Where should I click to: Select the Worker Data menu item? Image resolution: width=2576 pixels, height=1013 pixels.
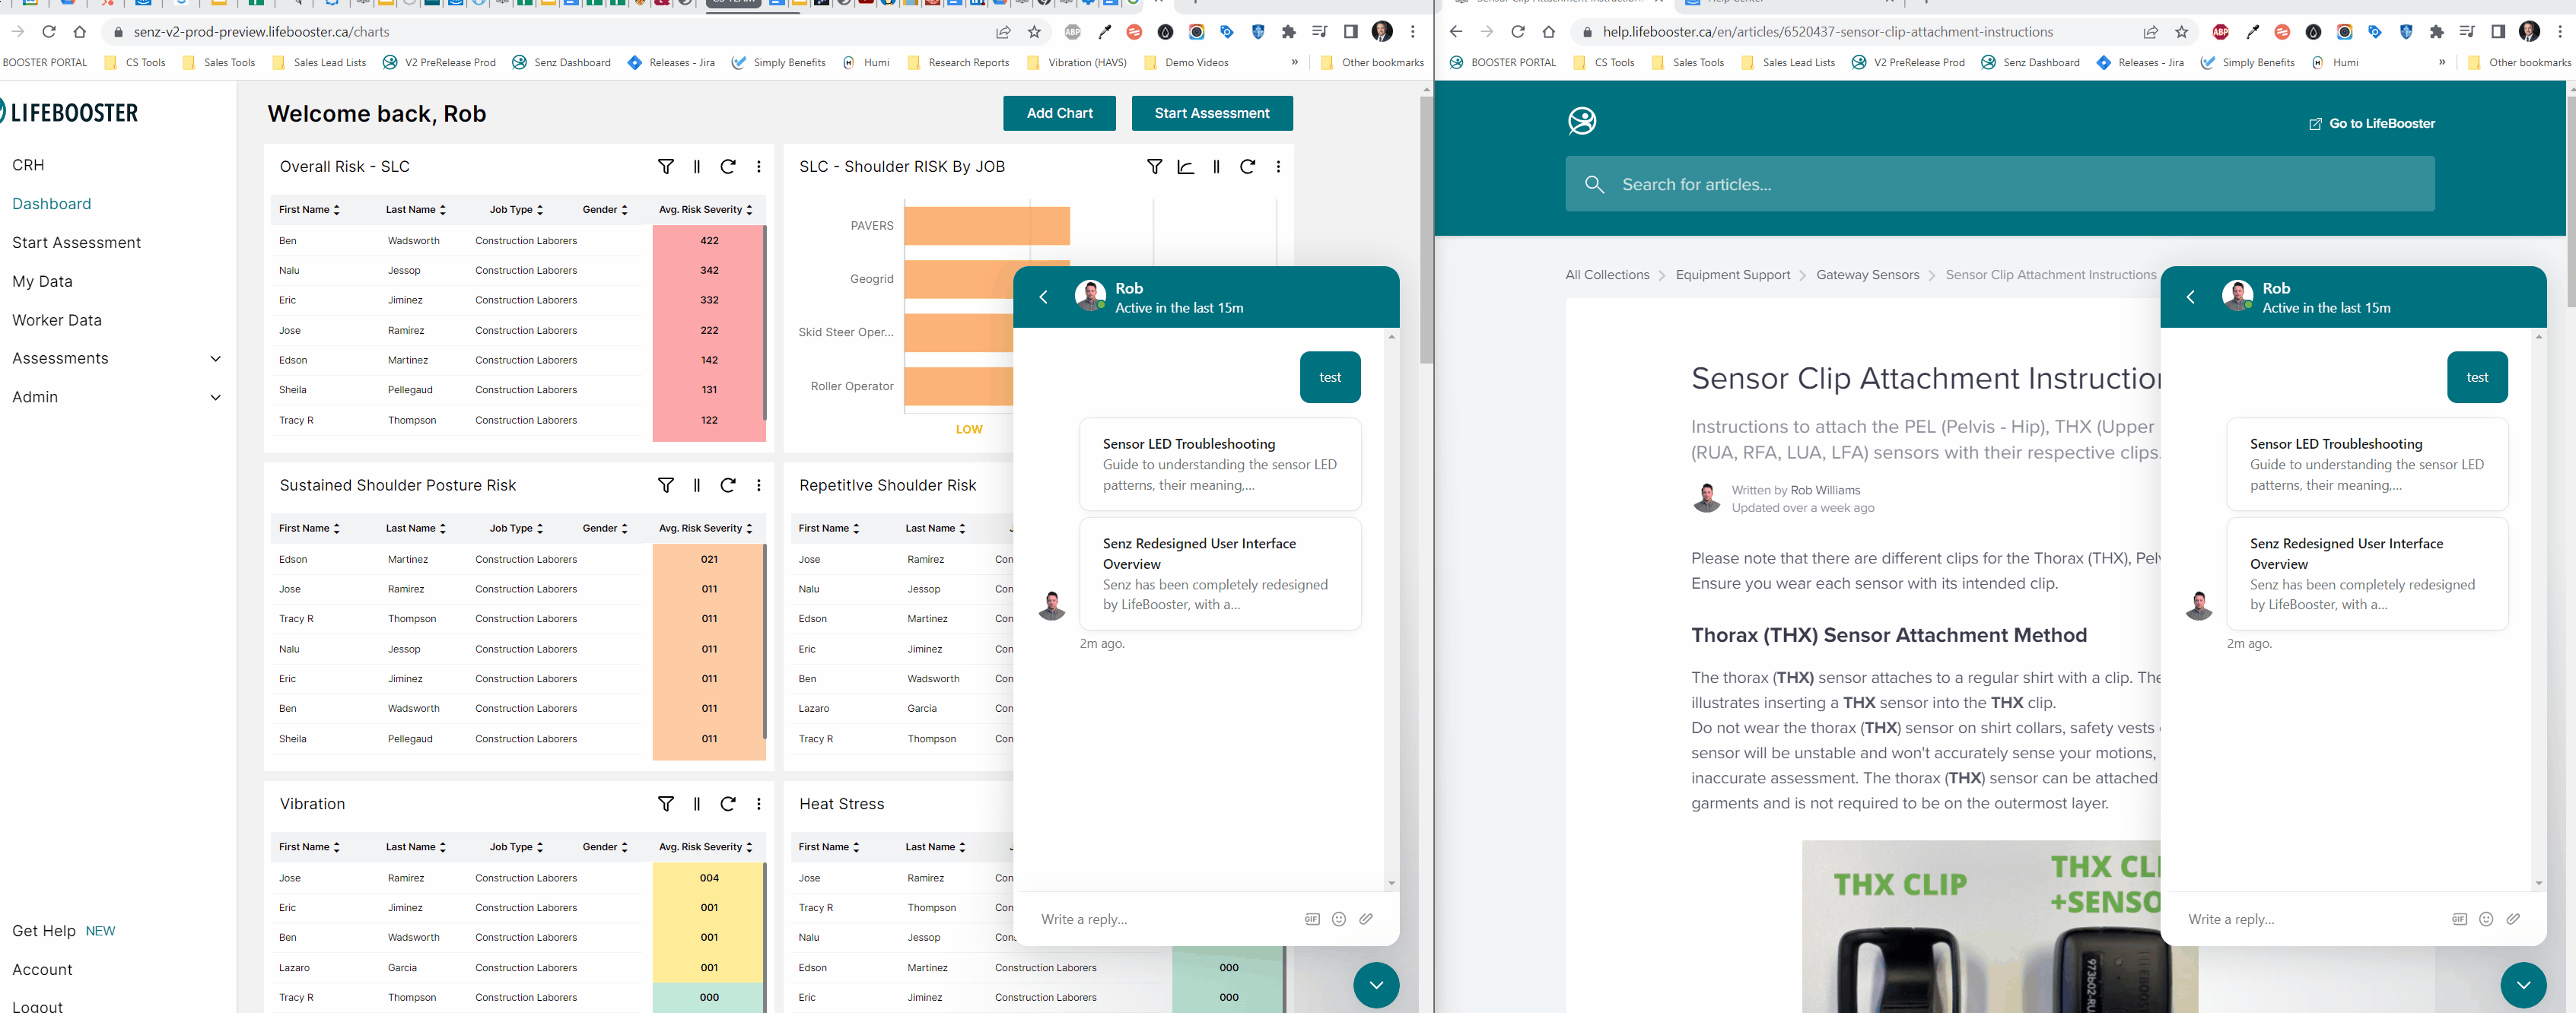pos(58,320)
